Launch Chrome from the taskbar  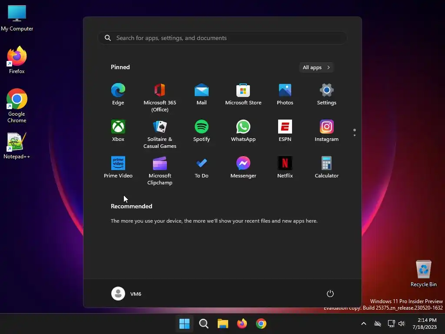pyautogui.click(x=261, y=324)
